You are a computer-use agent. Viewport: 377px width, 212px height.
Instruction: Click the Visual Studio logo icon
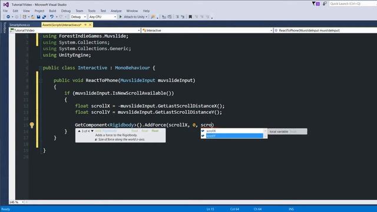(6, 5)
